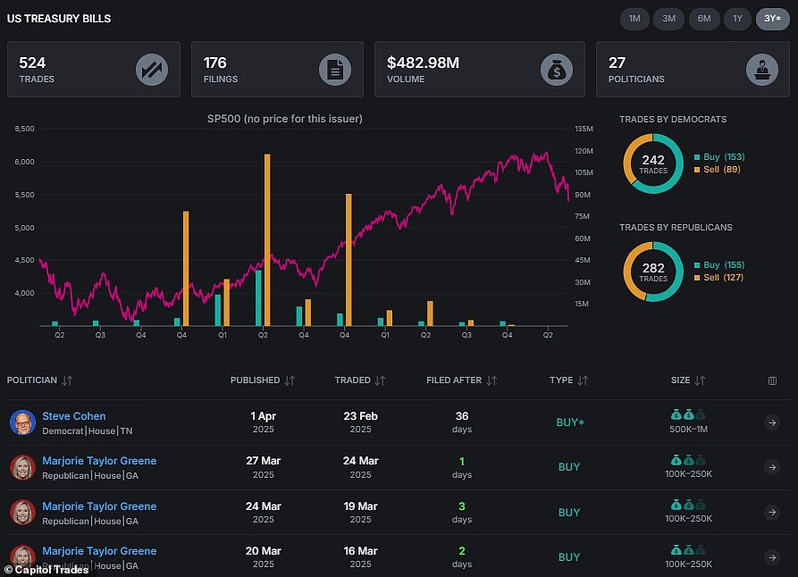Click the filings document icon
This screenshot has height=577, width=798.
(335, 69)
